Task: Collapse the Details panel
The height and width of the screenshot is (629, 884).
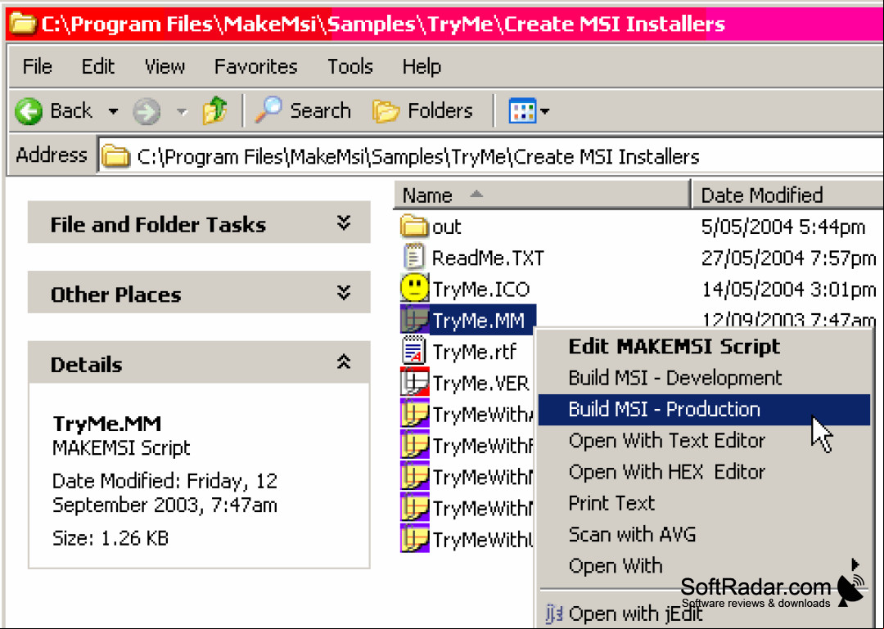Action: (x=344, y=362)
